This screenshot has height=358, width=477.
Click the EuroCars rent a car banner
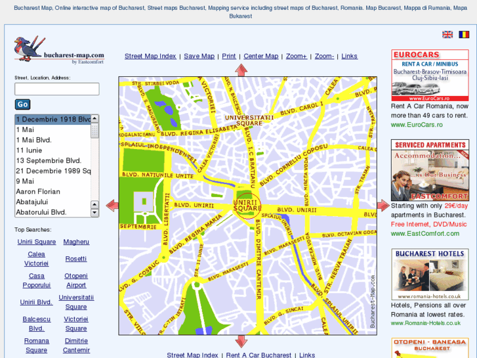pos(430,76)
